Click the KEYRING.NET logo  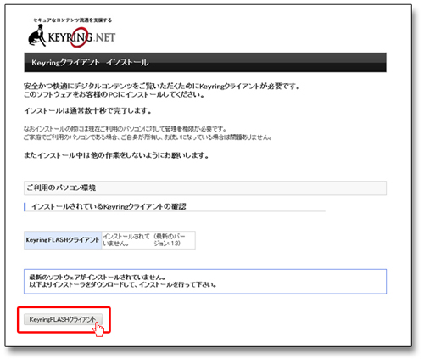[x=72, y=36]
